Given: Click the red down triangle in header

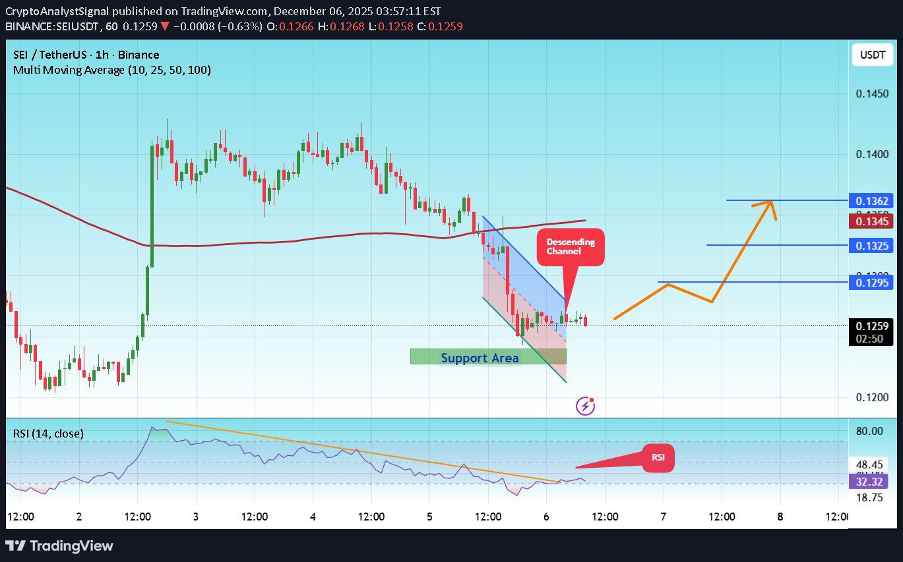Looking at the screenshot, I should click(165, 26).
